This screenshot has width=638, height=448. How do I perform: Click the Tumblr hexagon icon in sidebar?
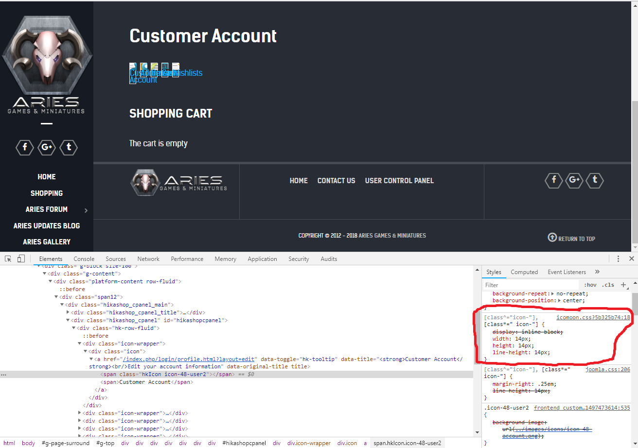tap(69, 147)
